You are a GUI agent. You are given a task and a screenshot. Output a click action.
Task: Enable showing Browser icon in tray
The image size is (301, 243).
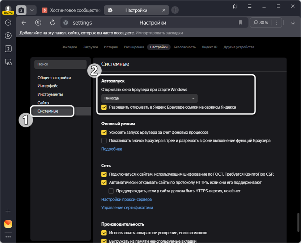[x=104, y=141]
